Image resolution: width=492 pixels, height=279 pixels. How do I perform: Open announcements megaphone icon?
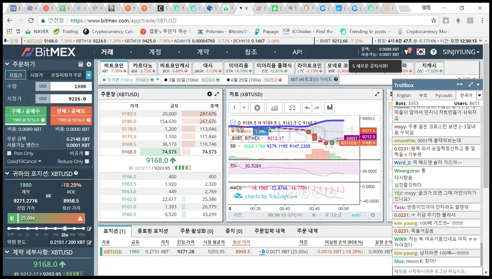[408, 52]
